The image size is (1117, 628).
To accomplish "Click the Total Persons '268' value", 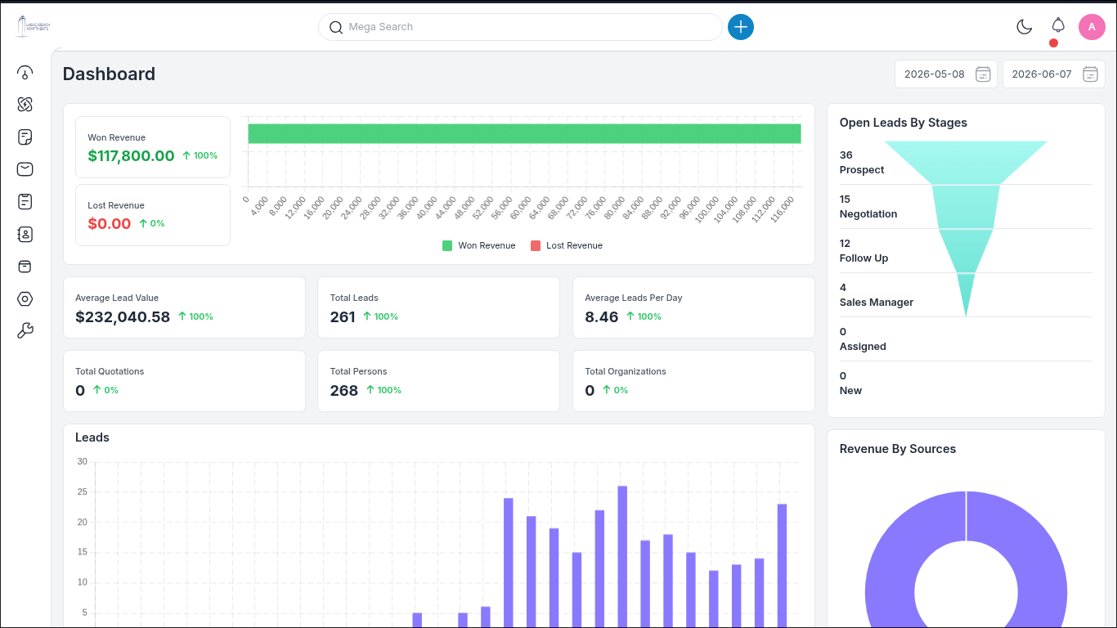I will click(344, 390).
